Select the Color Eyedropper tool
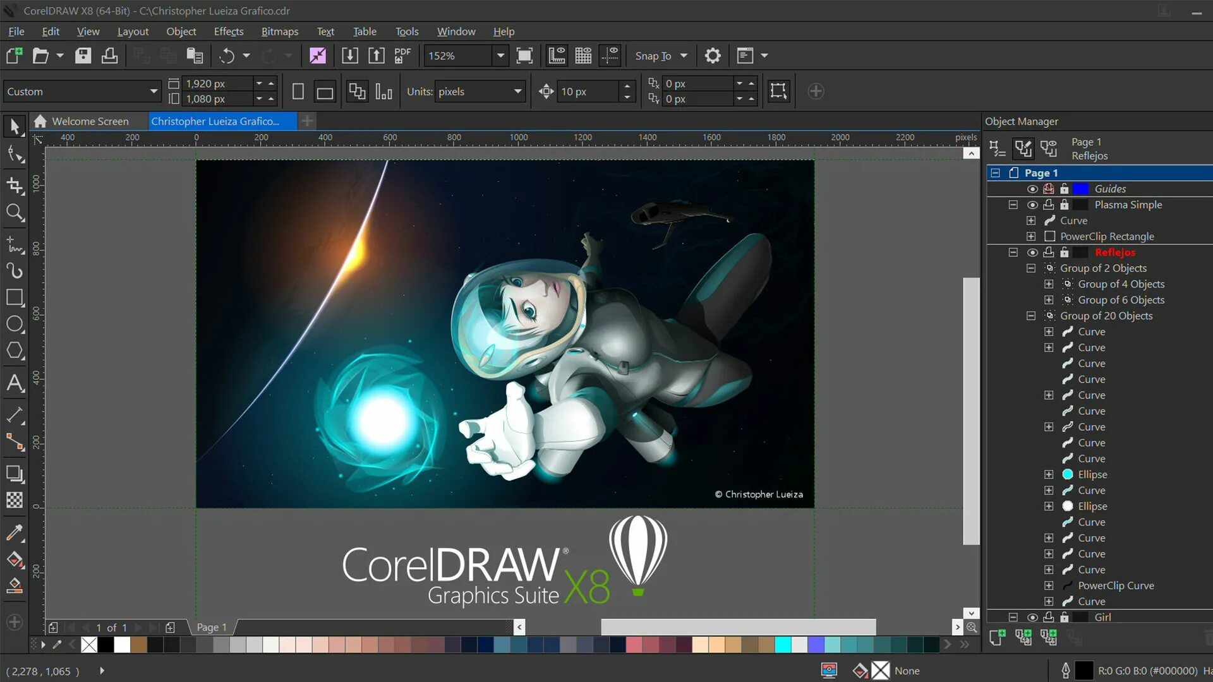The height and width of the screenshot is (682, 1213). click(15, 532)
